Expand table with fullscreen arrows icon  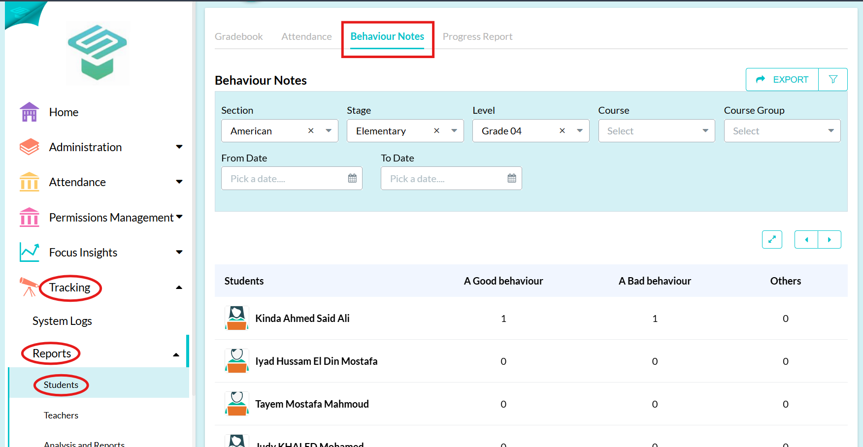(772, 240)
